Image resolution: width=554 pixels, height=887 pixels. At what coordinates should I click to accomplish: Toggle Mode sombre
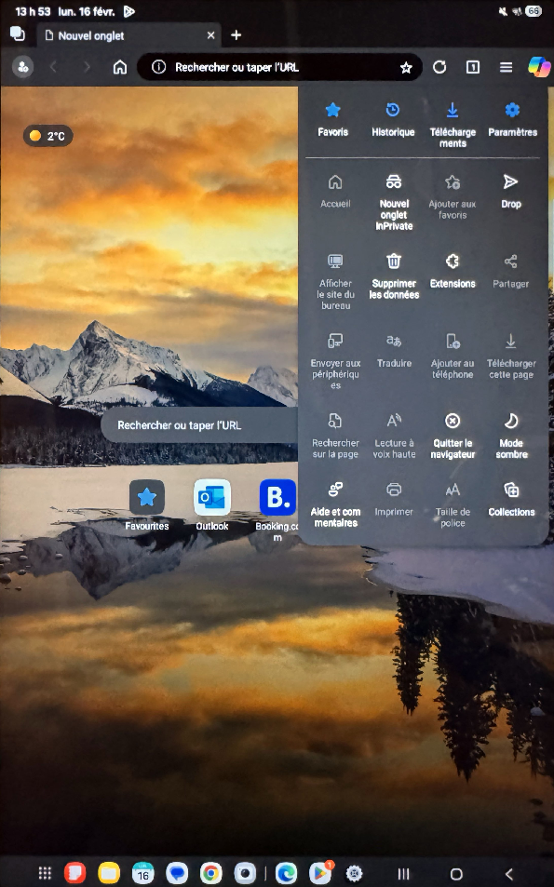click(511, 436)
